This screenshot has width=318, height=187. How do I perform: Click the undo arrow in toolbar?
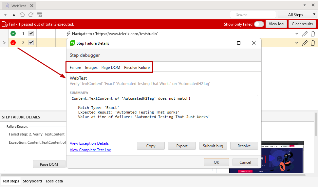pos(22,15)
